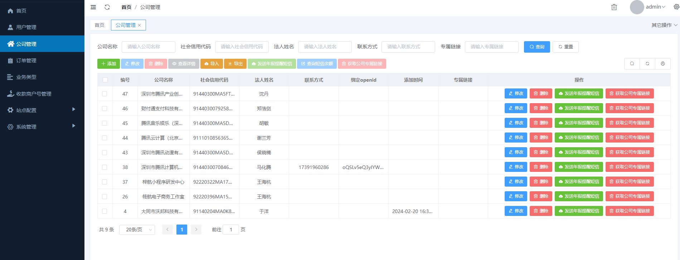Screen dimensions: 680x260
Task: Click the 樟航小程序研发中心 company name cell
Action: pyautogui.click(x=163, y=182)
